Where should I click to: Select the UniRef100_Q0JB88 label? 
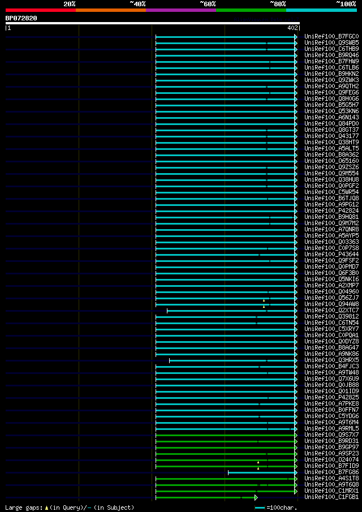(331, 385)
